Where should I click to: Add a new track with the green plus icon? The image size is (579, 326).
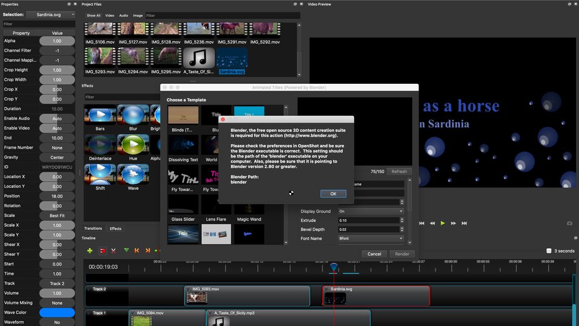point(90,250)
